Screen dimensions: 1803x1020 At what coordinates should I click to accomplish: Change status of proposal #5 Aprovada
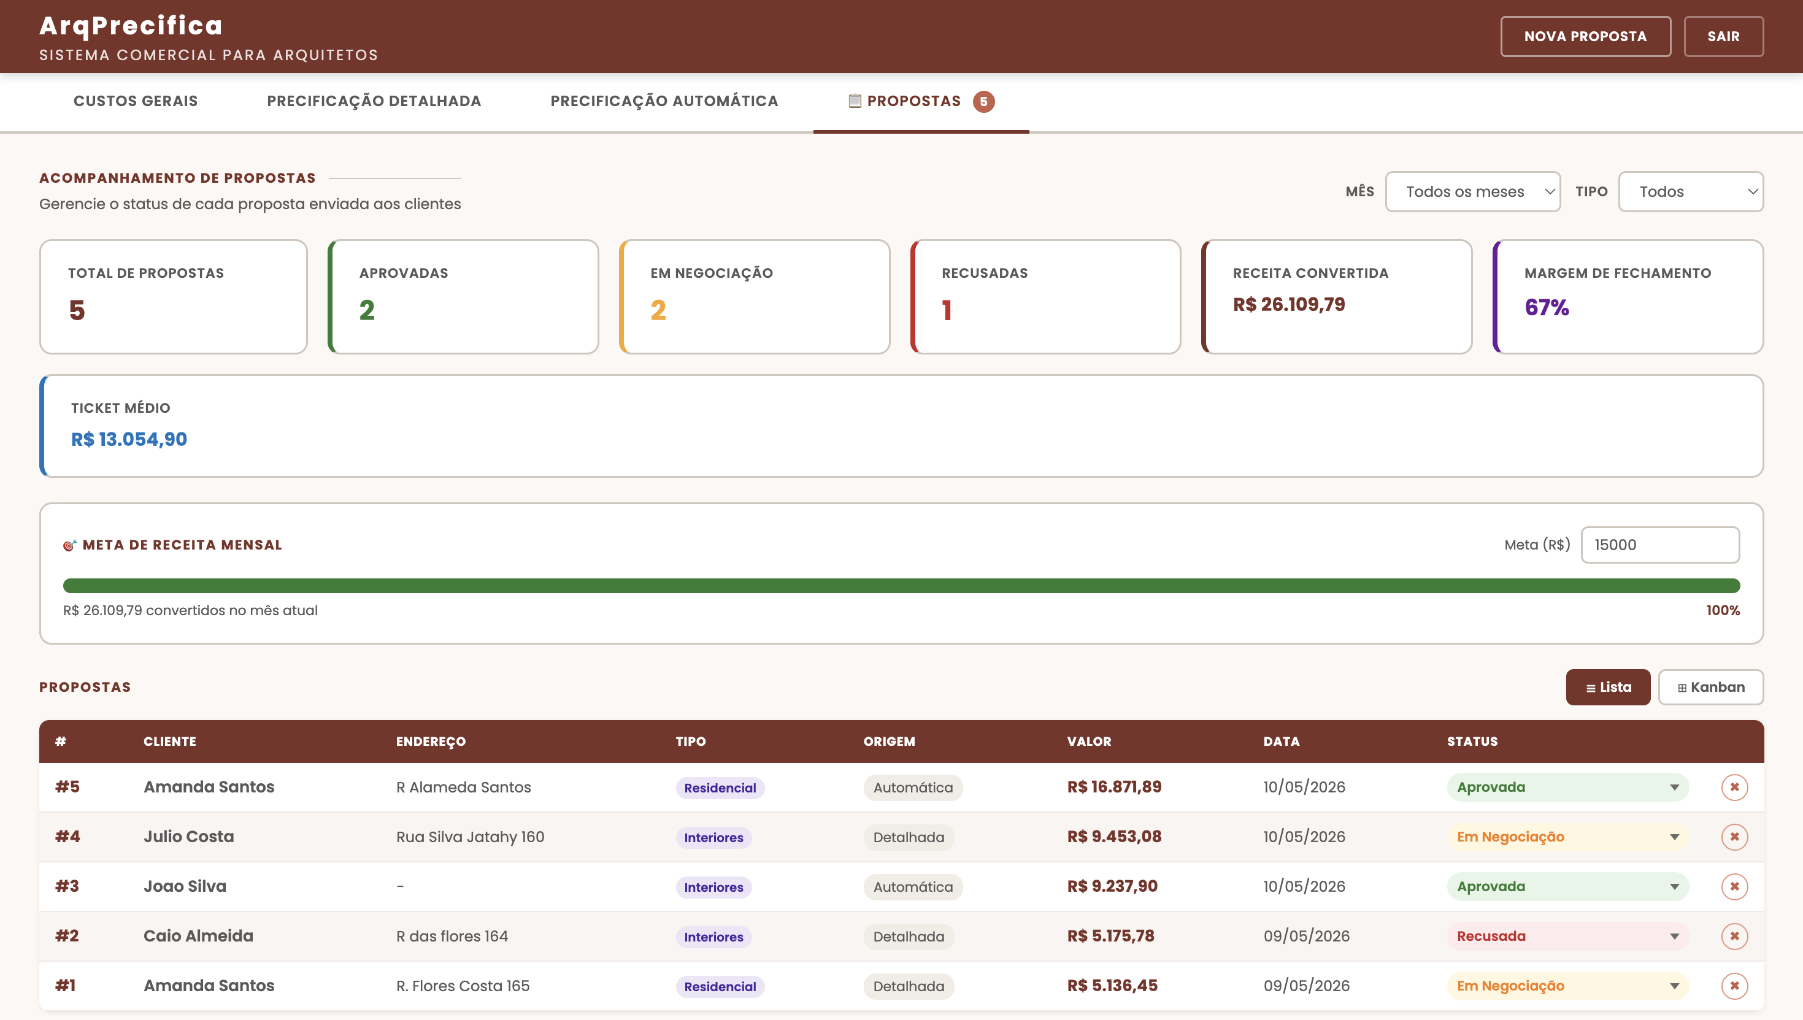pos(1567,787)
